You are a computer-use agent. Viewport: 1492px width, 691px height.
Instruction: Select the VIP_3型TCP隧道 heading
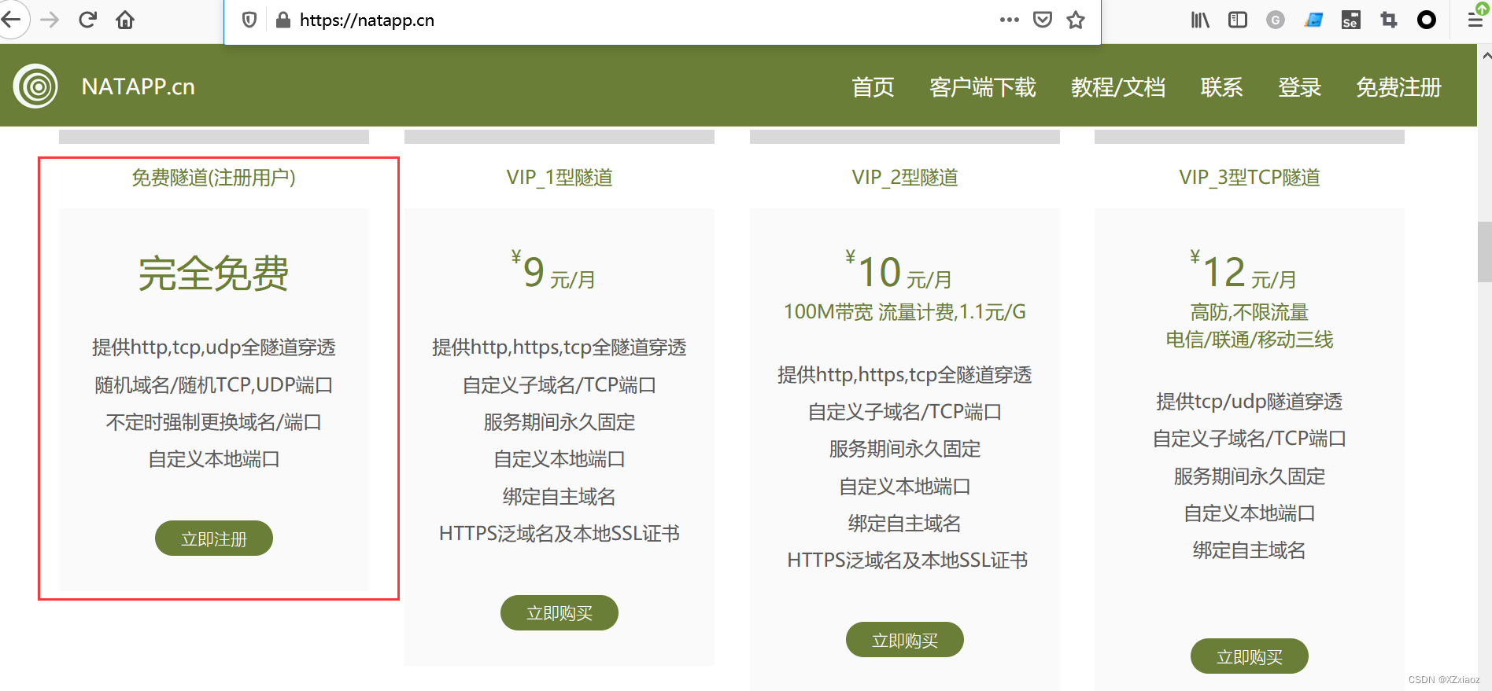(x=1250, y=178)
